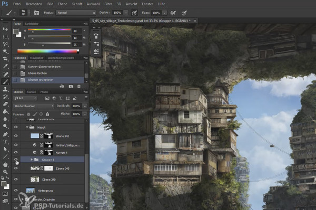This screenshot has height=210, width=316.
Task: Open the Bearbeiten menu
Action: 34,4
